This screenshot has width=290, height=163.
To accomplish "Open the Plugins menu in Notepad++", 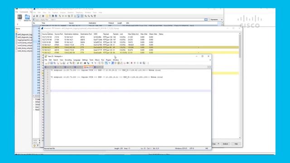I will 108,60.
